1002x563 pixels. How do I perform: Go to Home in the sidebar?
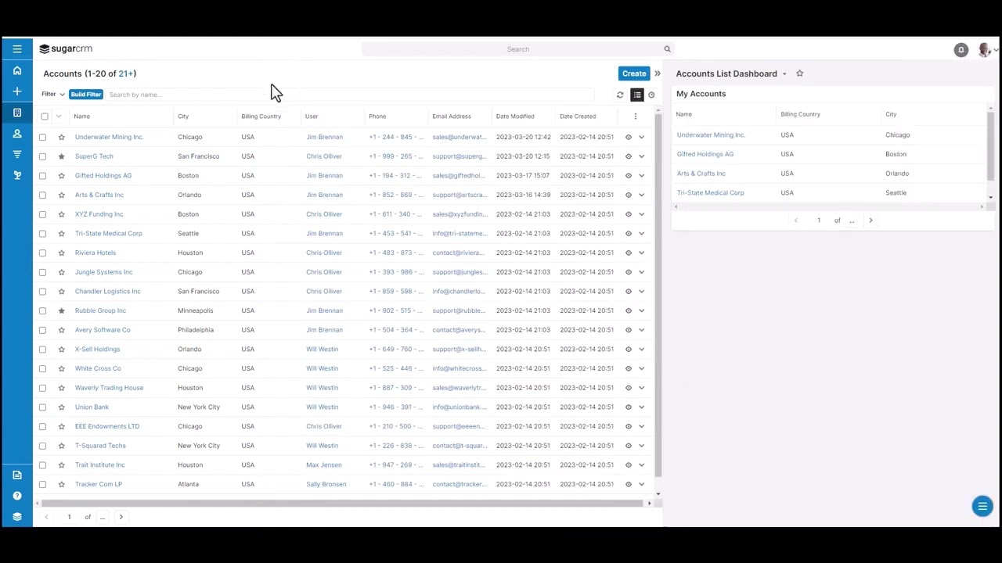click(x=17, y=70)
